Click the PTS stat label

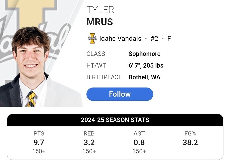pyautogui.click(x=39, y=133)
